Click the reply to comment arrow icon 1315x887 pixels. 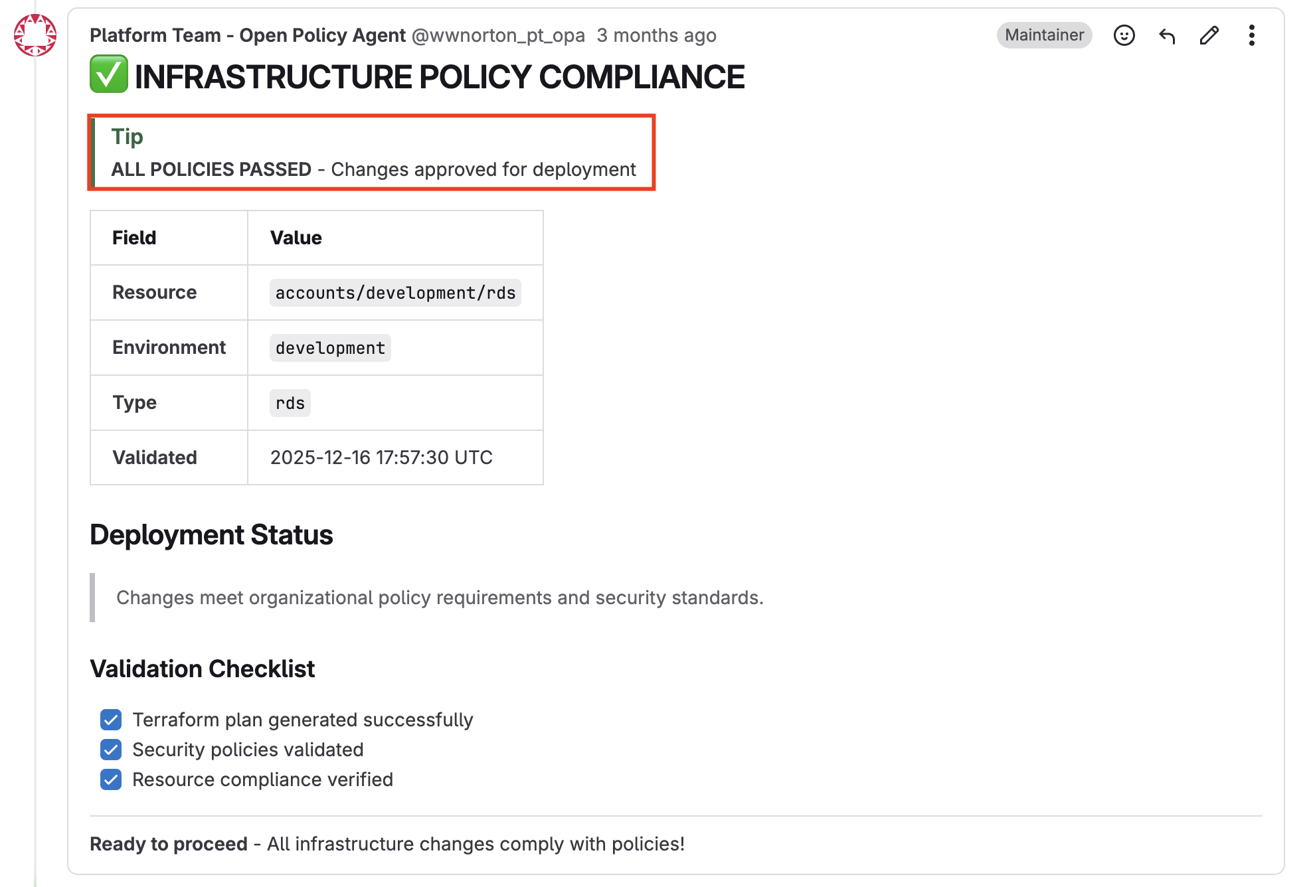pyautogui.click(x=1167, y=35)
